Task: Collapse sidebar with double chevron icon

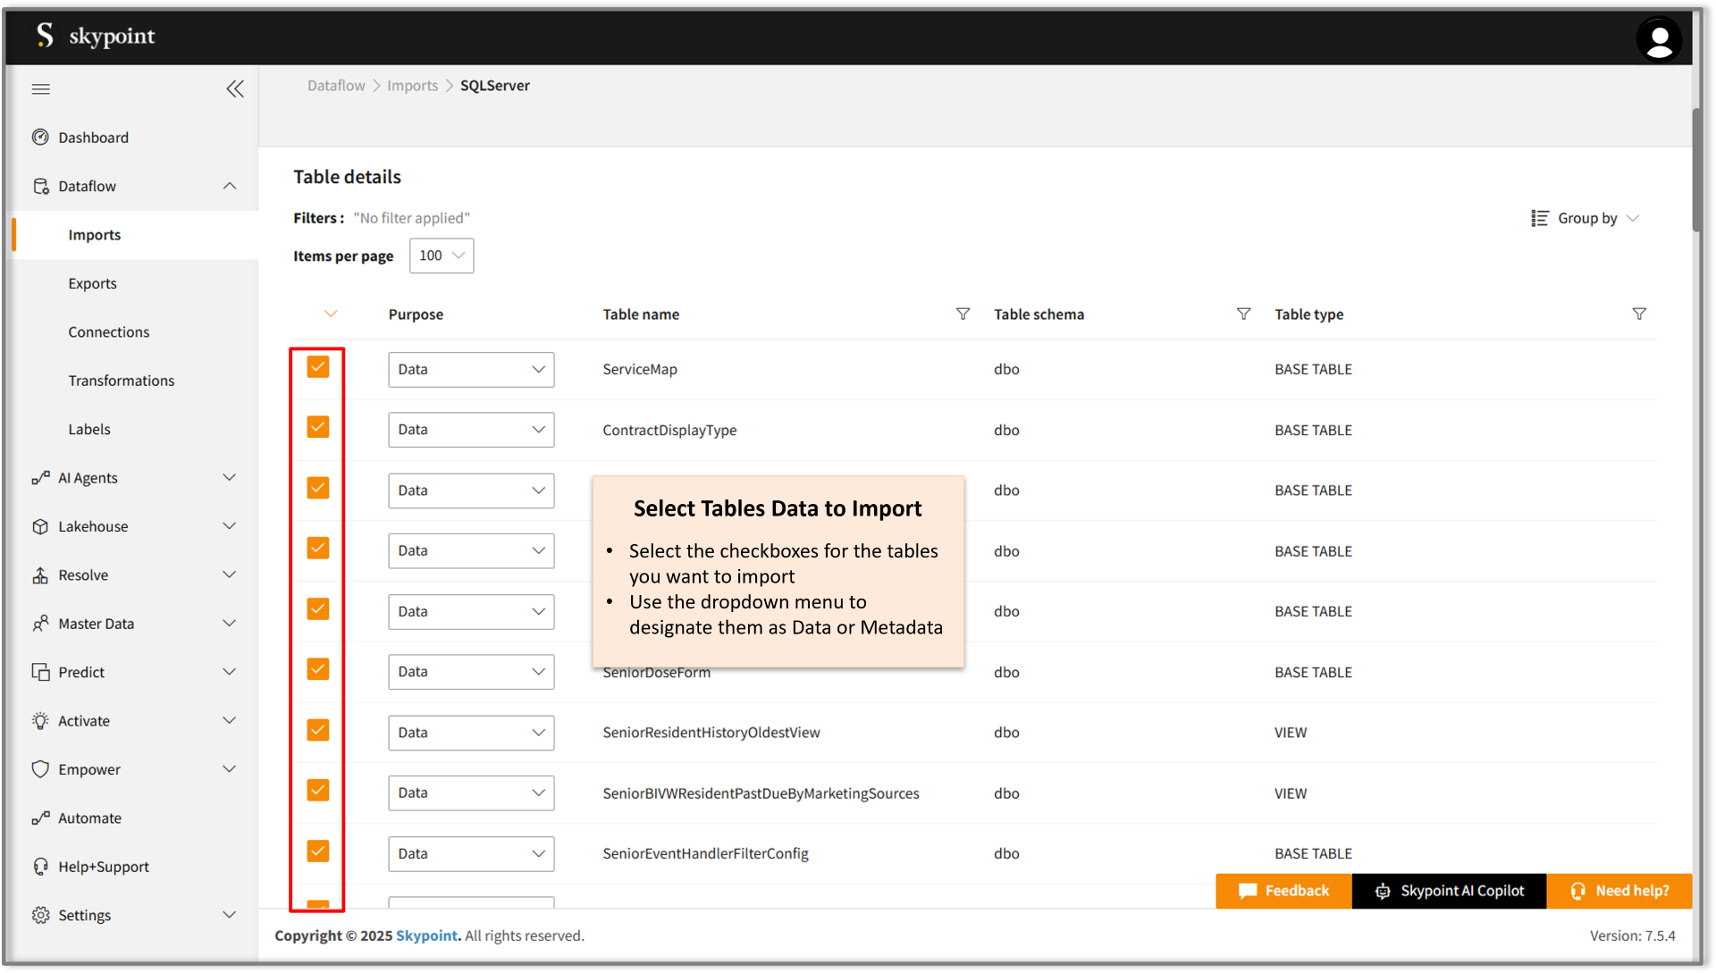Action: pos(235,89)
